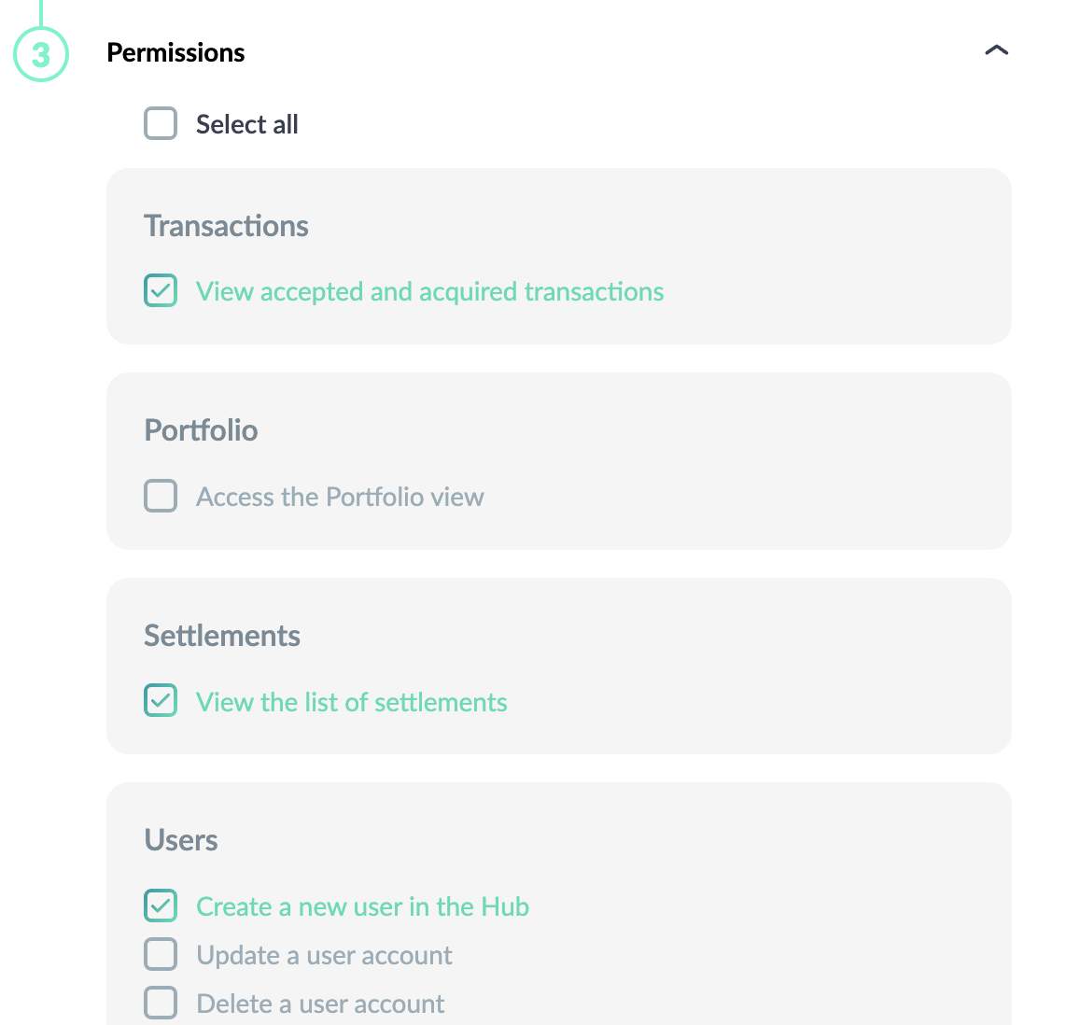Click the View accepted and acquired transactions label
Viewport: 1066px width, 1025px height.
coord(429,291)
